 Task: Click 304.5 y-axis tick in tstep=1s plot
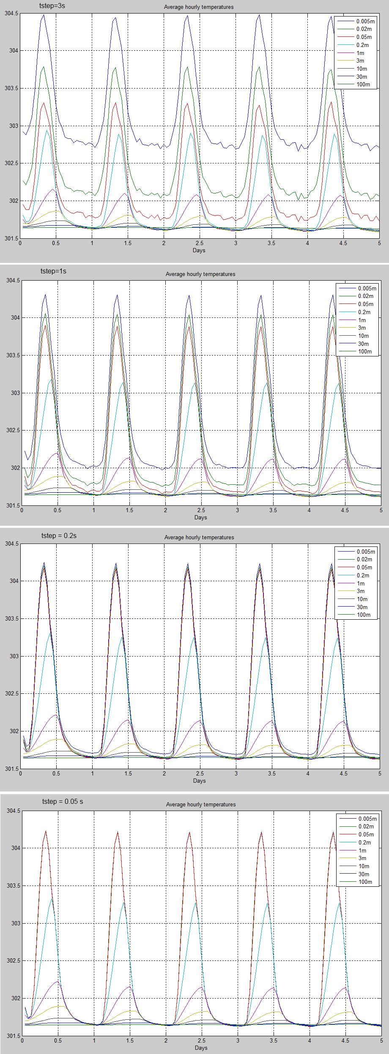(x=13, y=280)
